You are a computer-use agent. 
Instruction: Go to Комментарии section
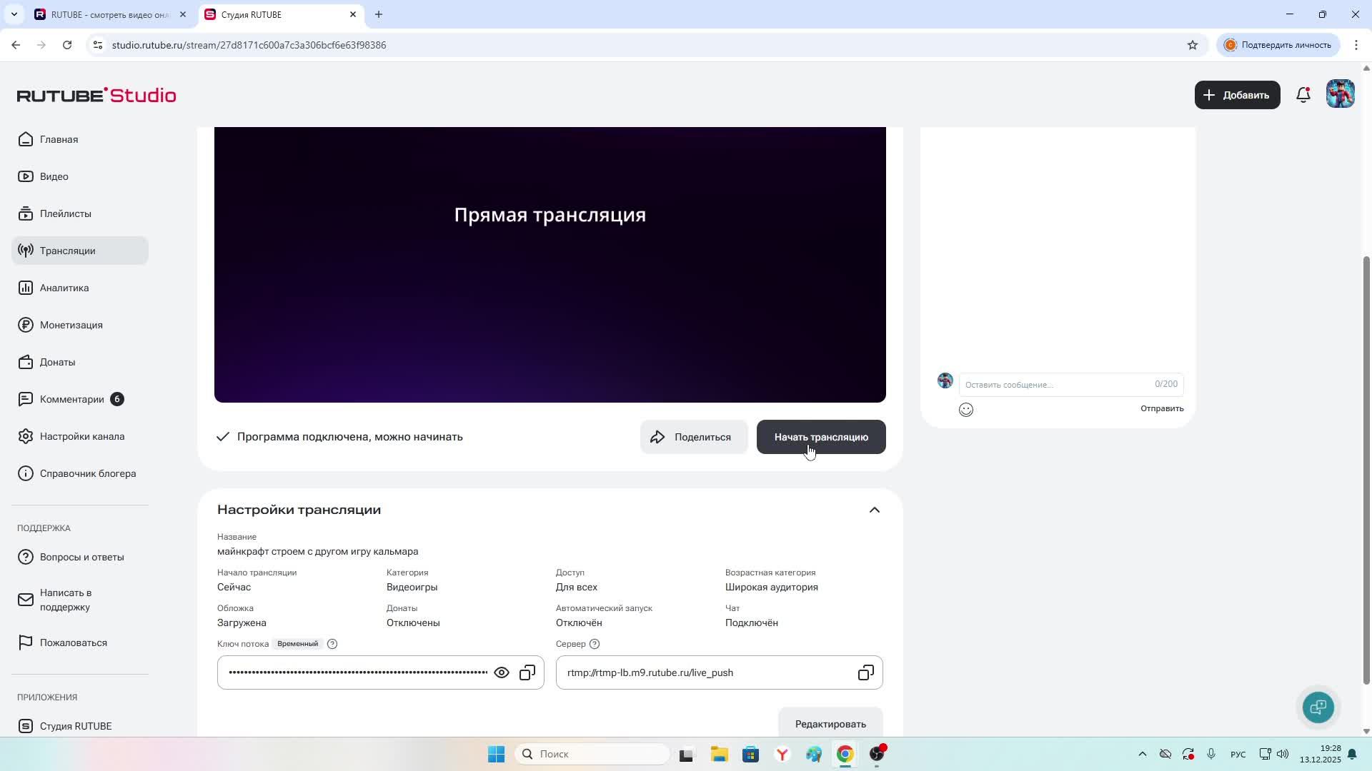coord(71,399)
